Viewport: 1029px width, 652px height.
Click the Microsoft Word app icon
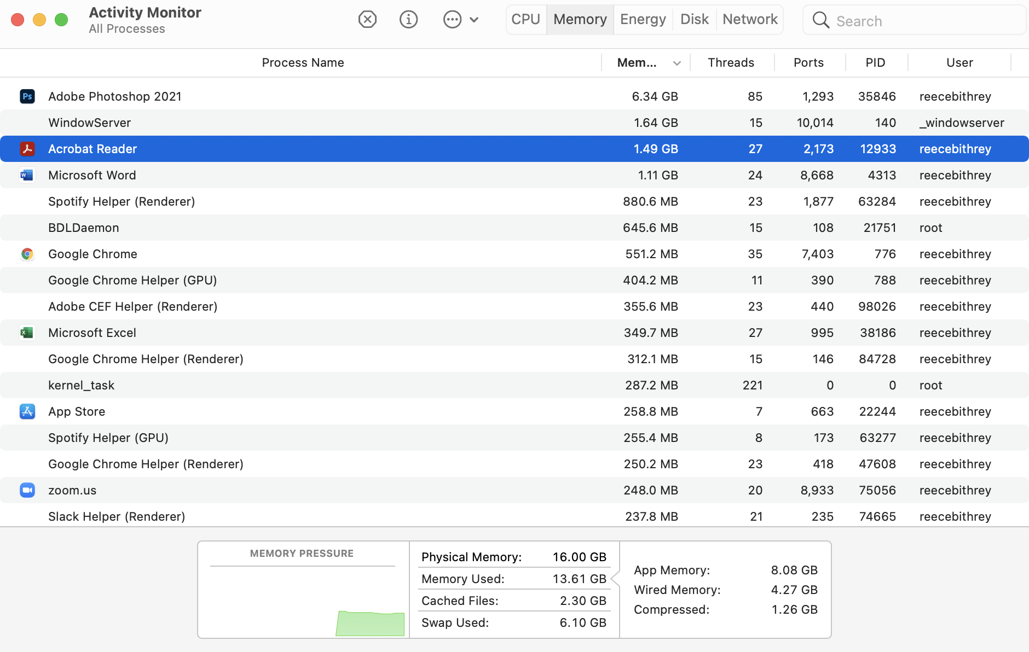[27, 175]
